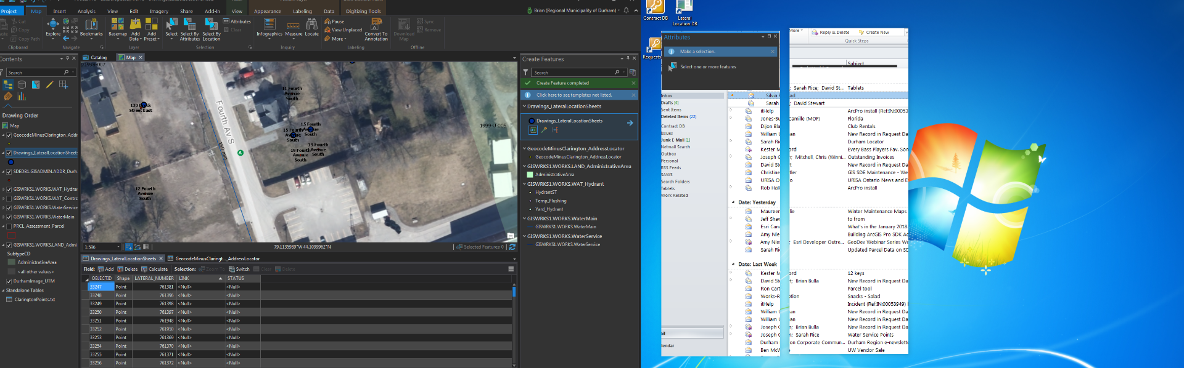The width and height of the screenshot is (1184, 368).
Task: Click Switch selection button
Action: coord(239,269)
